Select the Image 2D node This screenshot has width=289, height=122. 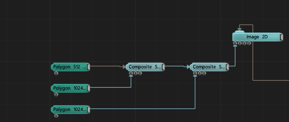pos(257,37)
